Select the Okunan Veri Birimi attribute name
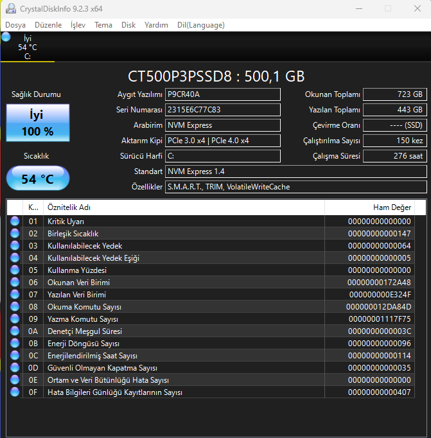This screenshot has height=438, width=431. click(x=78, y=283)
